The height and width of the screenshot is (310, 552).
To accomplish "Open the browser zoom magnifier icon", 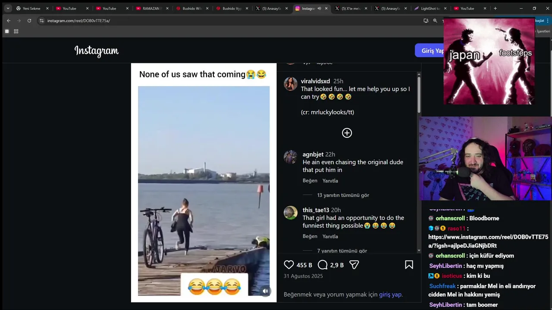I will [435, 21].
